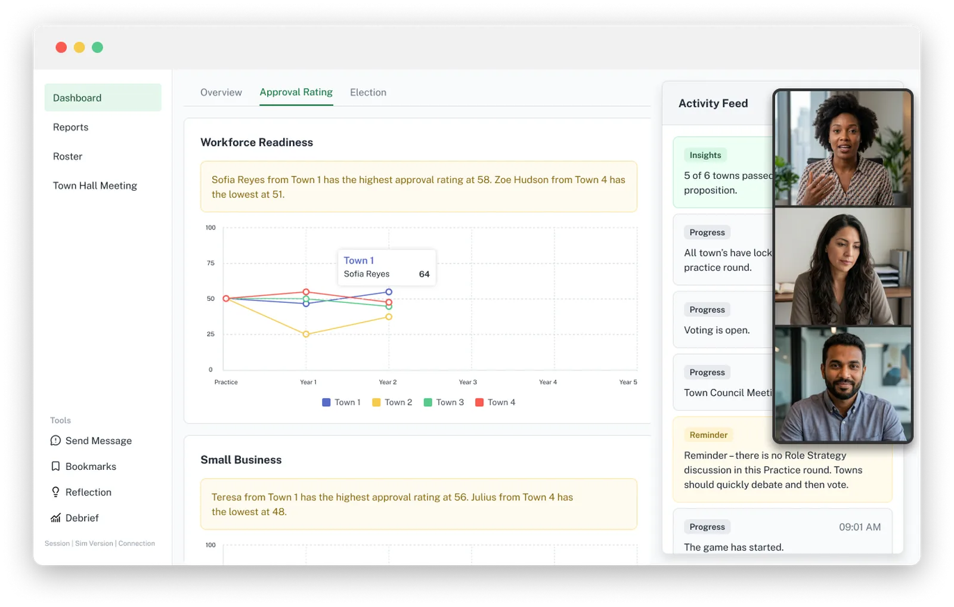The image size is (954, 607).
Task: Click 'The game has started.' feed entry
Action: pos(733,547)
